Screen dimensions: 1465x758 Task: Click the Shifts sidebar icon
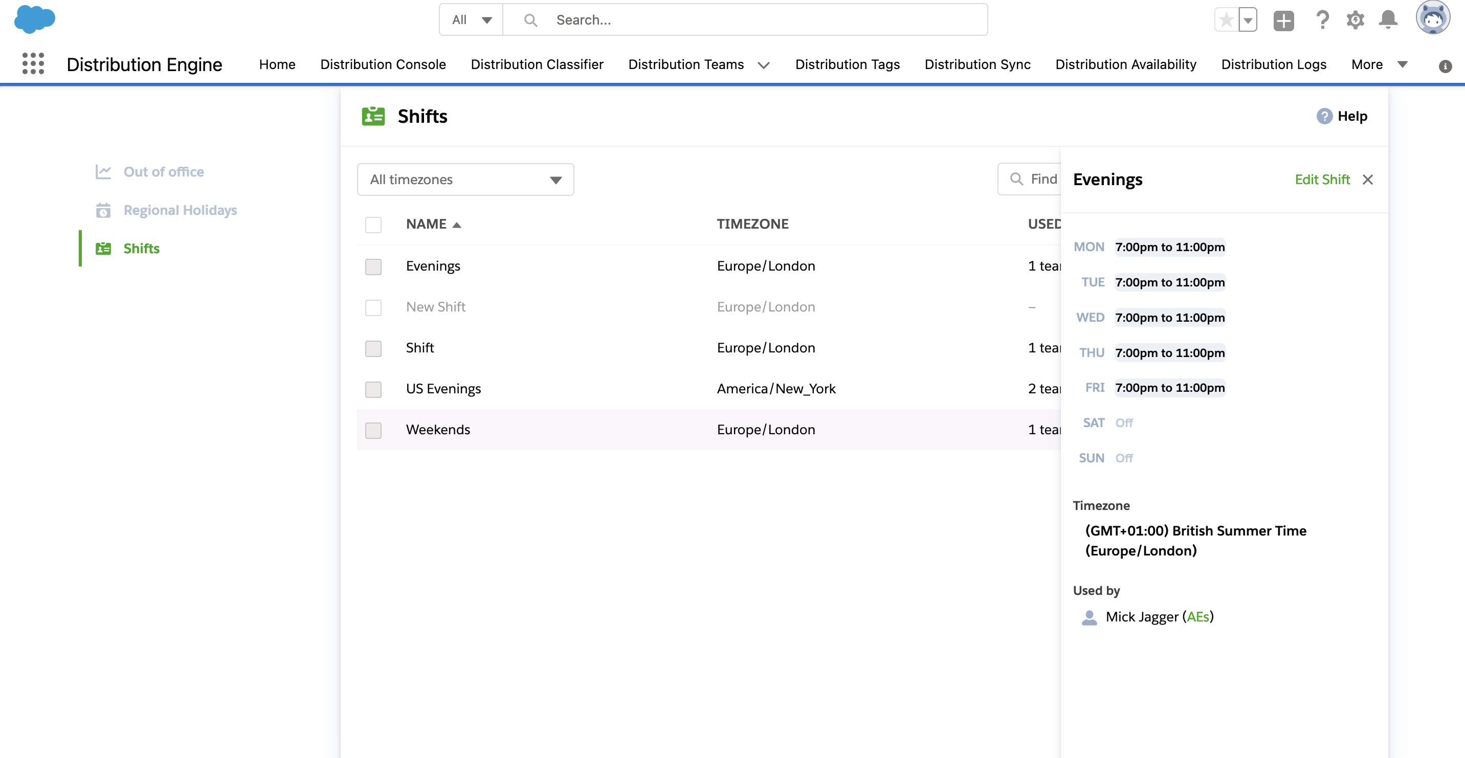click(103, 249)
